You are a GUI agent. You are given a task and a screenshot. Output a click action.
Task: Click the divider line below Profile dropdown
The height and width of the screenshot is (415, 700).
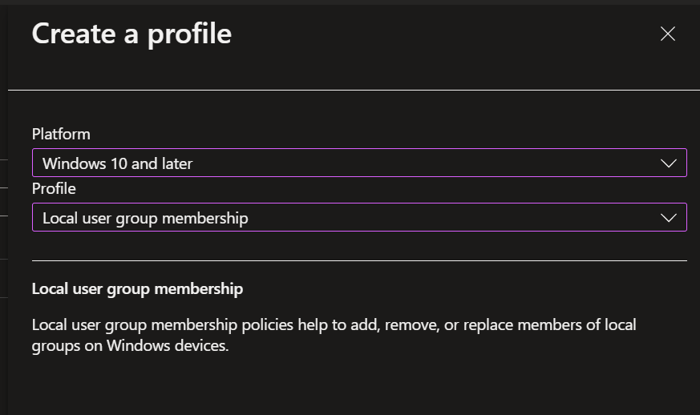pos(359,260)
